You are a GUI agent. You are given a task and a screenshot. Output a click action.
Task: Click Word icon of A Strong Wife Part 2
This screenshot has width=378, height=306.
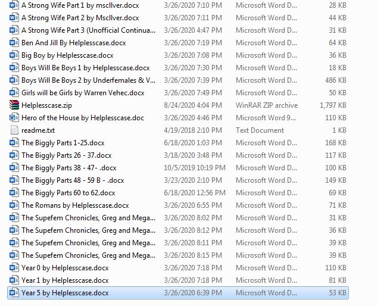click(14, 18)
